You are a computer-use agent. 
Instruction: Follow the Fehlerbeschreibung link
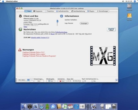point(61,32)
